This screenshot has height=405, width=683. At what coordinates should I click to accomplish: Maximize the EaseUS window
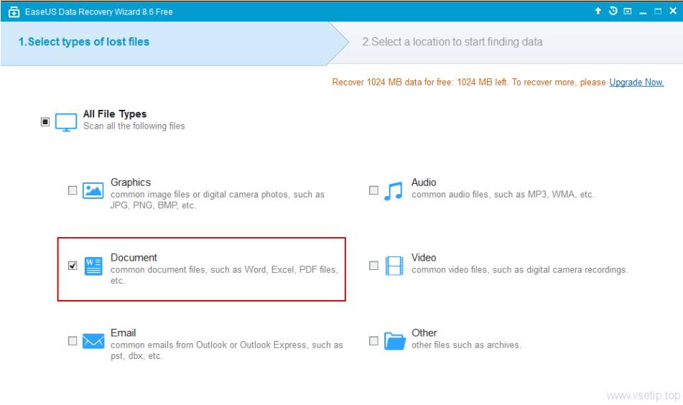click(x=658, y=11)
